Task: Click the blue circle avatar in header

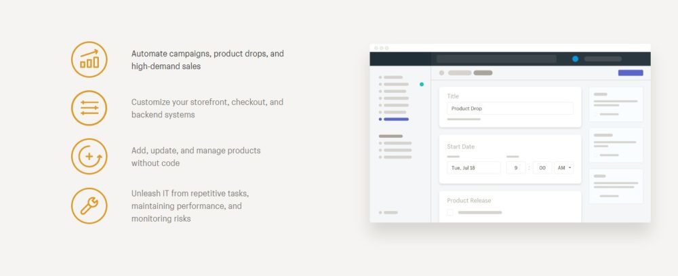Action: click(575, 59)
